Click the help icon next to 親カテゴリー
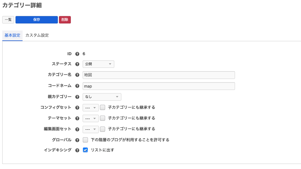Viewport: 301px width, 169px height. click(x=77, y=97)
